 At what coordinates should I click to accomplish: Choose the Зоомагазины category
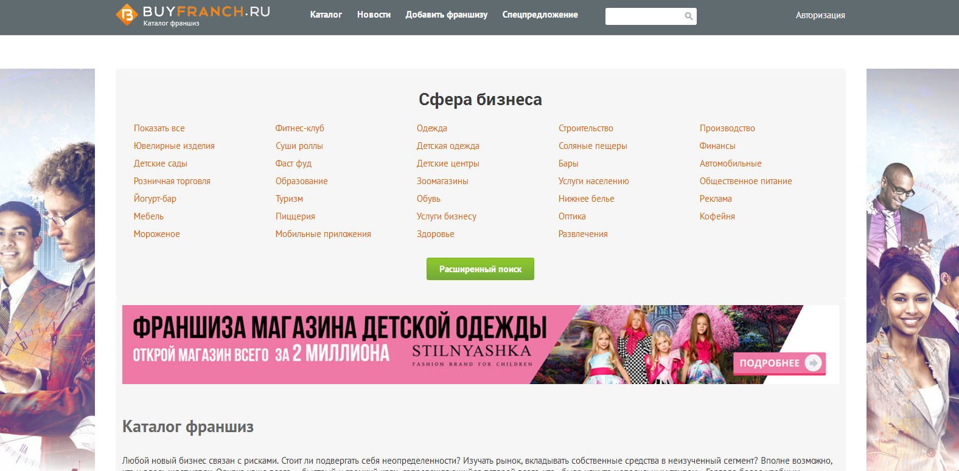click(x=442, y=181)
